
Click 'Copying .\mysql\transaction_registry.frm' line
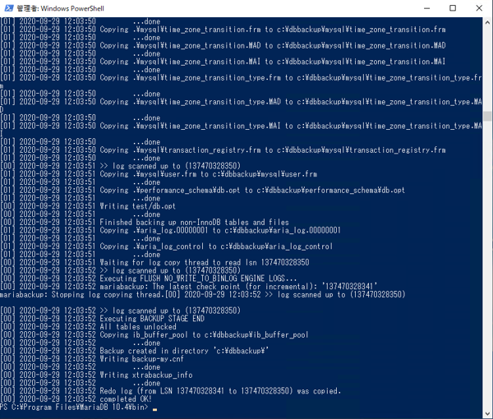(223, 150)
